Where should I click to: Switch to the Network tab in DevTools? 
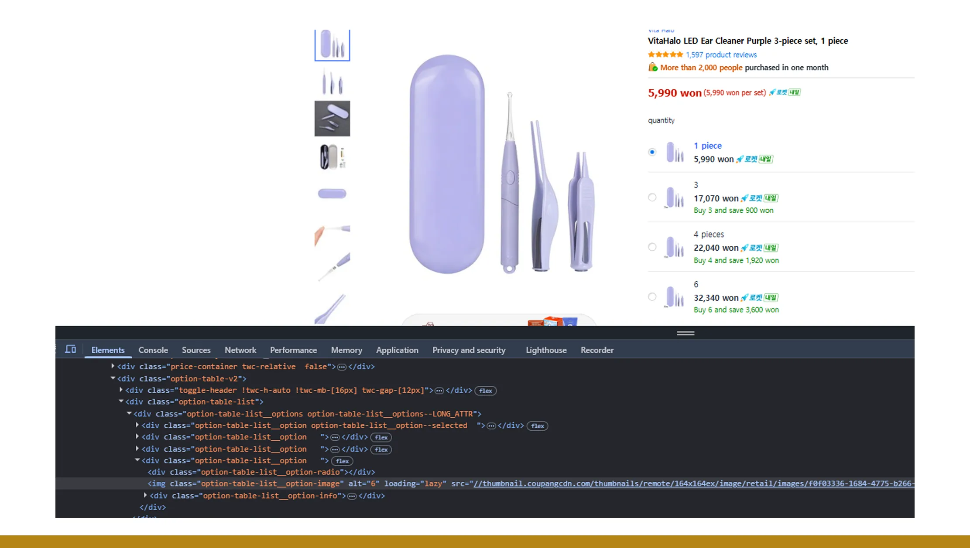240,350
